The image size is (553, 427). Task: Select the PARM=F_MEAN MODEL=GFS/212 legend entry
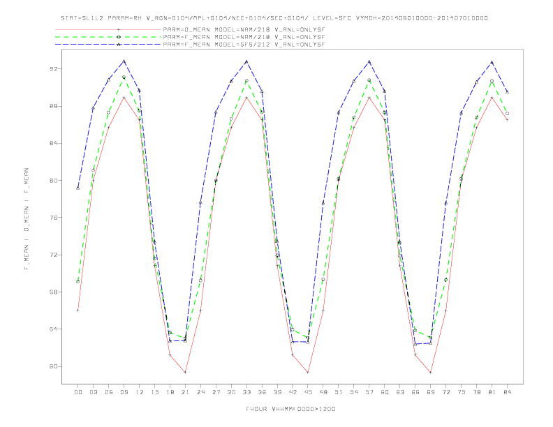(x=244, y=45)
